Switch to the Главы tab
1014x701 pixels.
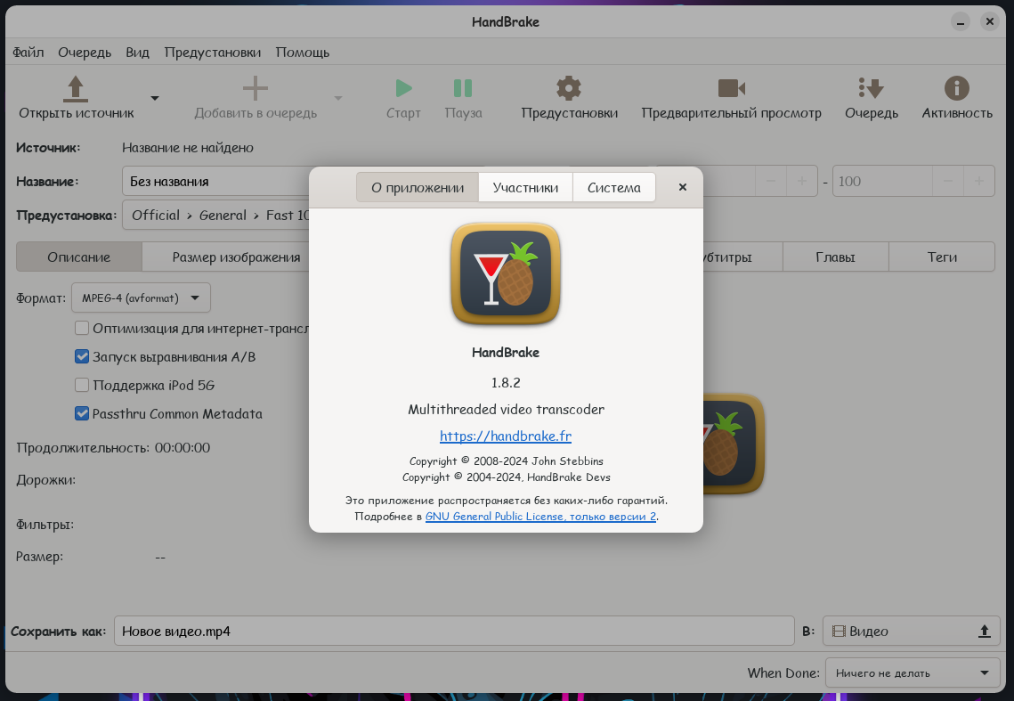pos(836,257)
